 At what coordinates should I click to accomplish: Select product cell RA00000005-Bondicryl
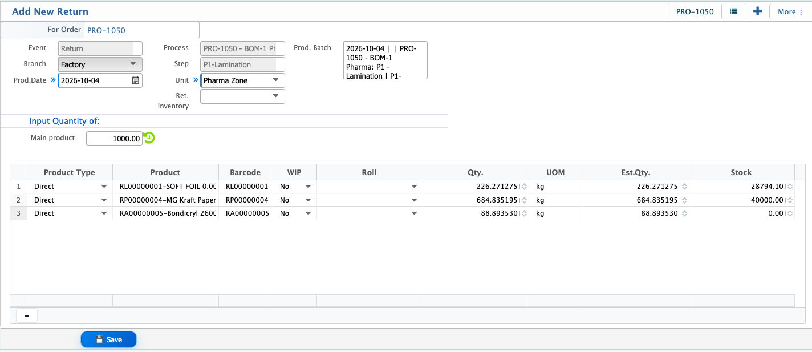point(165,213)
